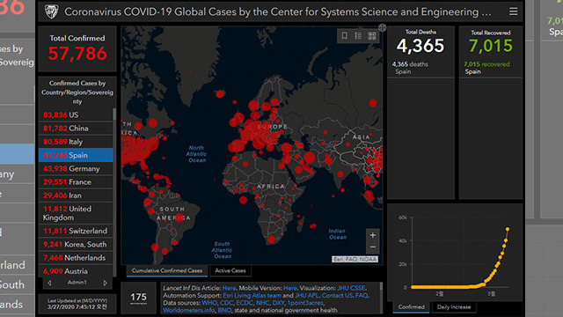Open the map bookmarks icon
This screenshot has height=317, width=563.
344,35
